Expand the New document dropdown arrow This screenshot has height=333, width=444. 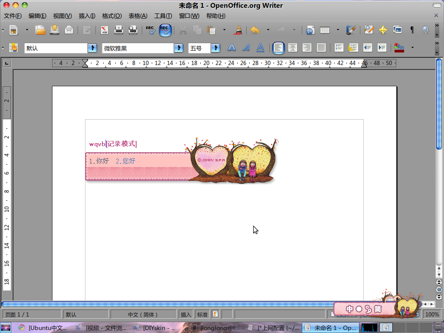pos(27,30)
